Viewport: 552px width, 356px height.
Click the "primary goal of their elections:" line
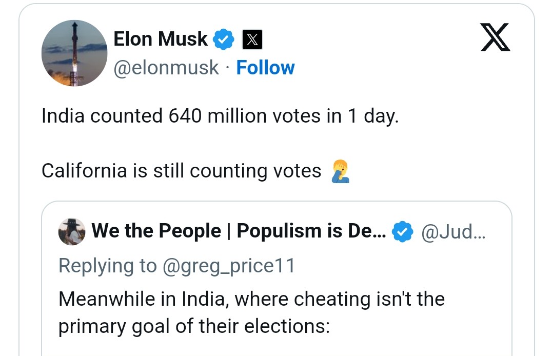[x=194, y=326]
